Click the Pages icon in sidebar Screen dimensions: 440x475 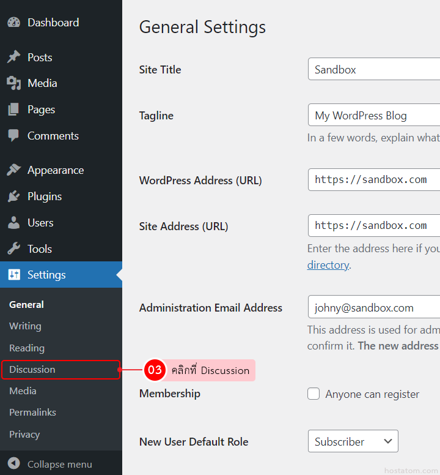coord(13,110)
